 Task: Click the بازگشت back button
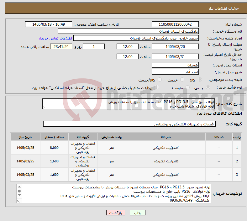tap(116, 213)
